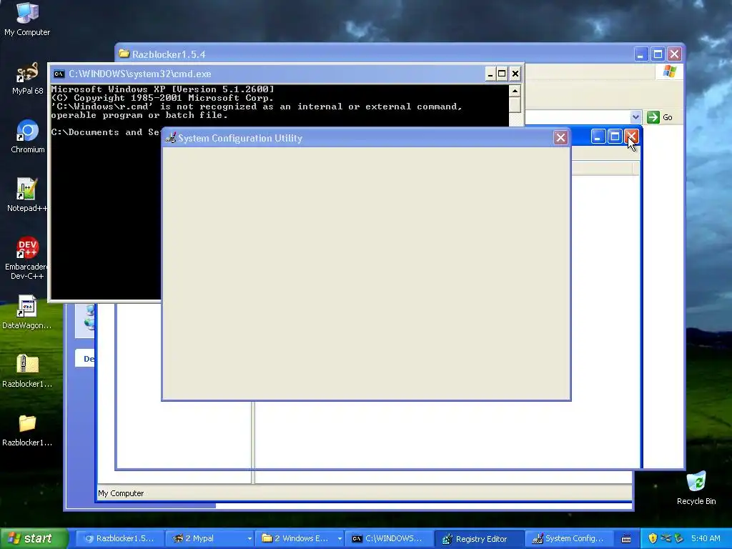Click the on-screen keyboard icon in the taskbar
This screenshot has width=732, height=549.
pos(626,539)
